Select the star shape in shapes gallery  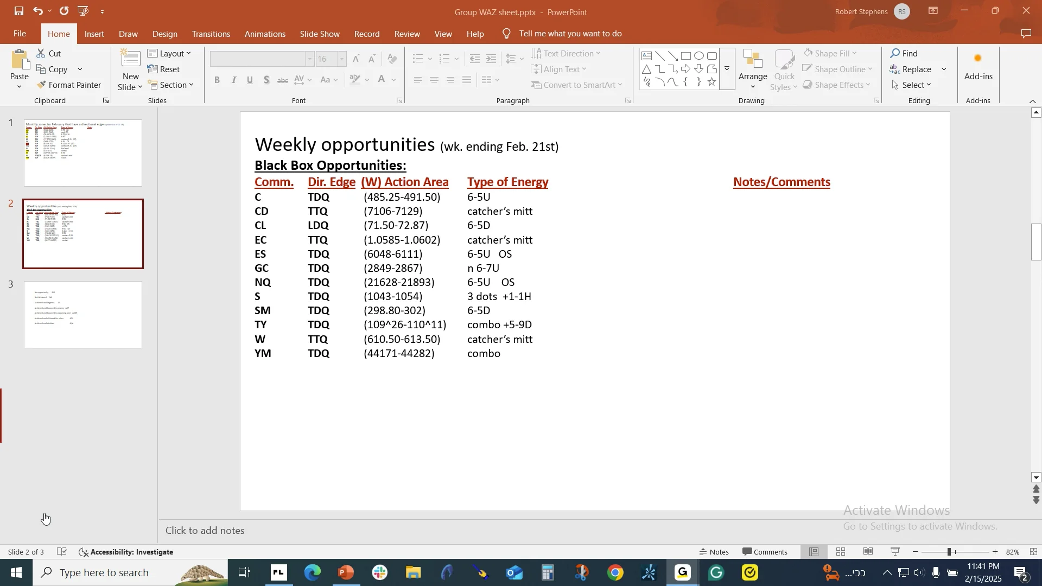(711, 82)
